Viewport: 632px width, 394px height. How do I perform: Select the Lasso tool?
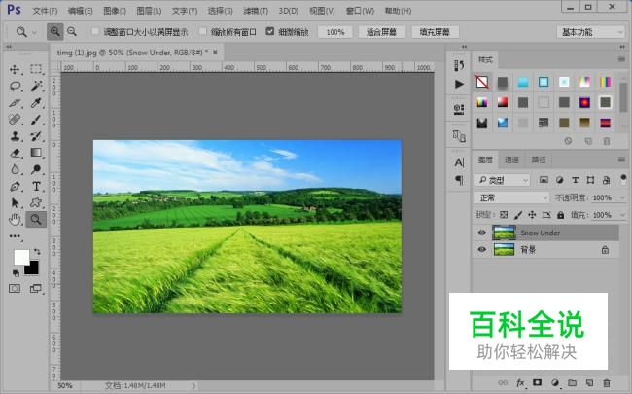[x=15, y=86]
